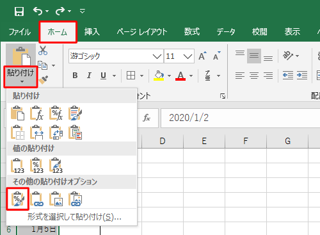Screen dimensions: 320x235
Task: Open the font size 11 dropdown
Action: click(188, 56)
